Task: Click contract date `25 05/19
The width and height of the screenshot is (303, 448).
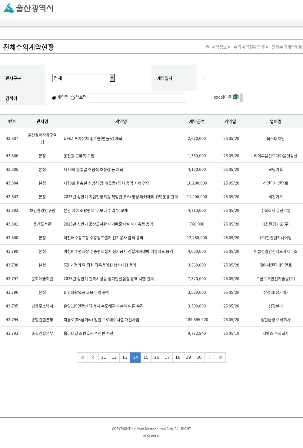Action: [230, 334]
